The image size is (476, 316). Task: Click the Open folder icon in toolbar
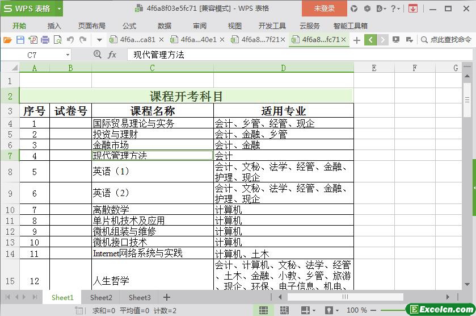(x=7, y=40)
